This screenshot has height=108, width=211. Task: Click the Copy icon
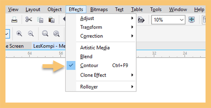pos(40,20)
